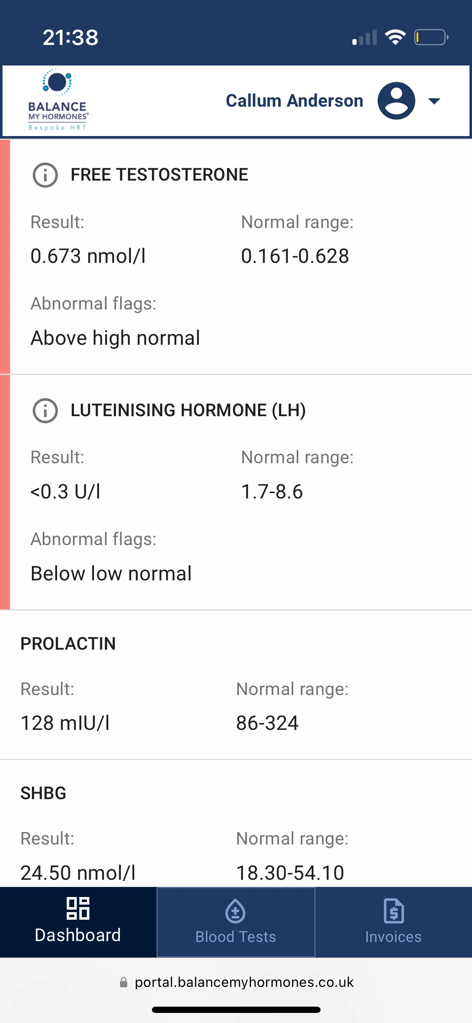Tap the SHBG result entry
Viewport: 472px width, 1023px height.
coord(236,824)
